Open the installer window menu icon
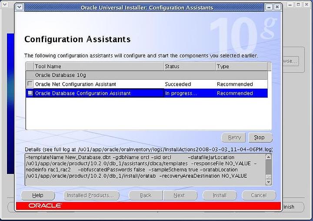Image resolution: width=313 pixels, height=221 pixels. pos(20,7)
